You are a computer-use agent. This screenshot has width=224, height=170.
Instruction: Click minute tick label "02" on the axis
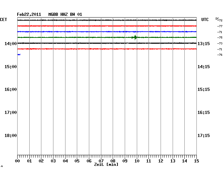tap(41, 161)
